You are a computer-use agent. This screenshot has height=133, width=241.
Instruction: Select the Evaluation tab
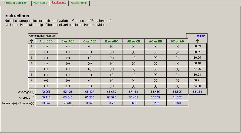click(59, 2)
